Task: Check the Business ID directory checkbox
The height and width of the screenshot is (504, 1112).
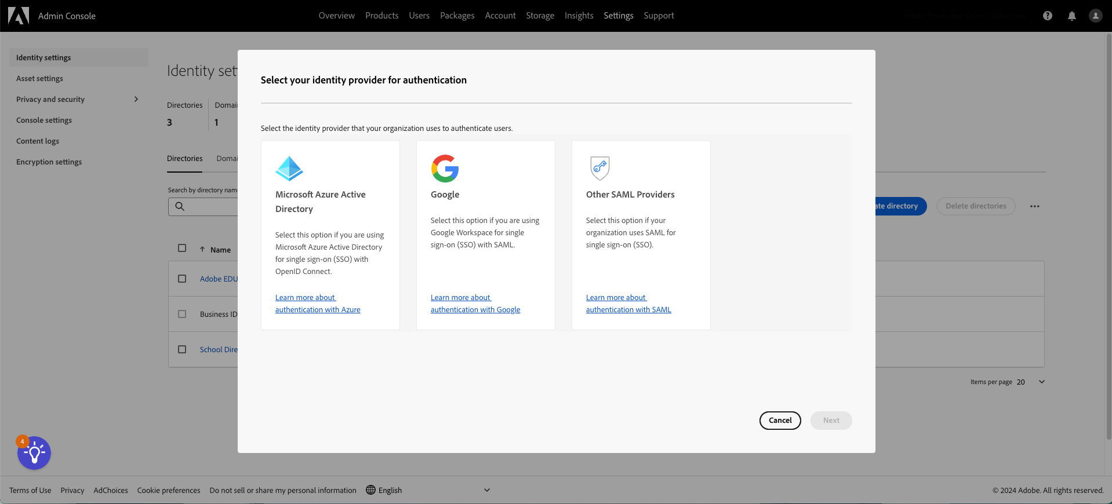Action: point(182,314)
